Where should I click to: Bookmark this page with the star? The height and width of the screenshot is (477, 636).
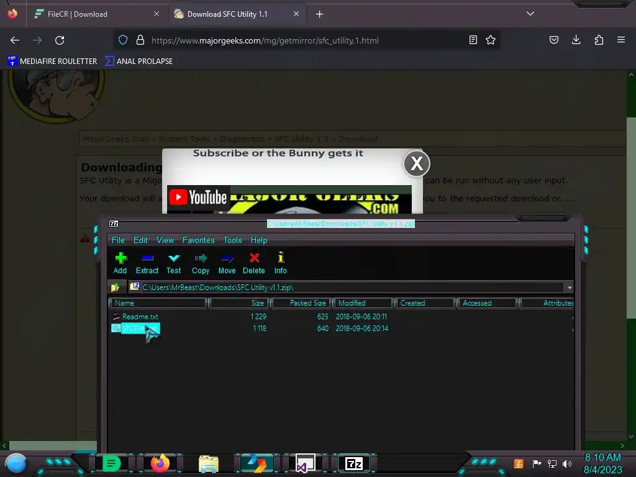491,40
